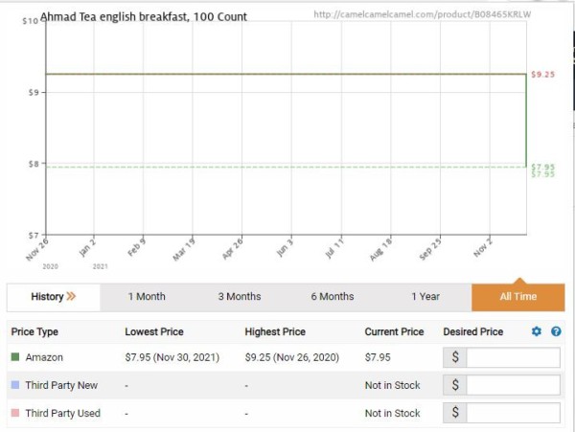The image size is (575, 432).
Task: Click the History double-chevron arrow icon
Action: pyautogui.click(x=71, y=297)
